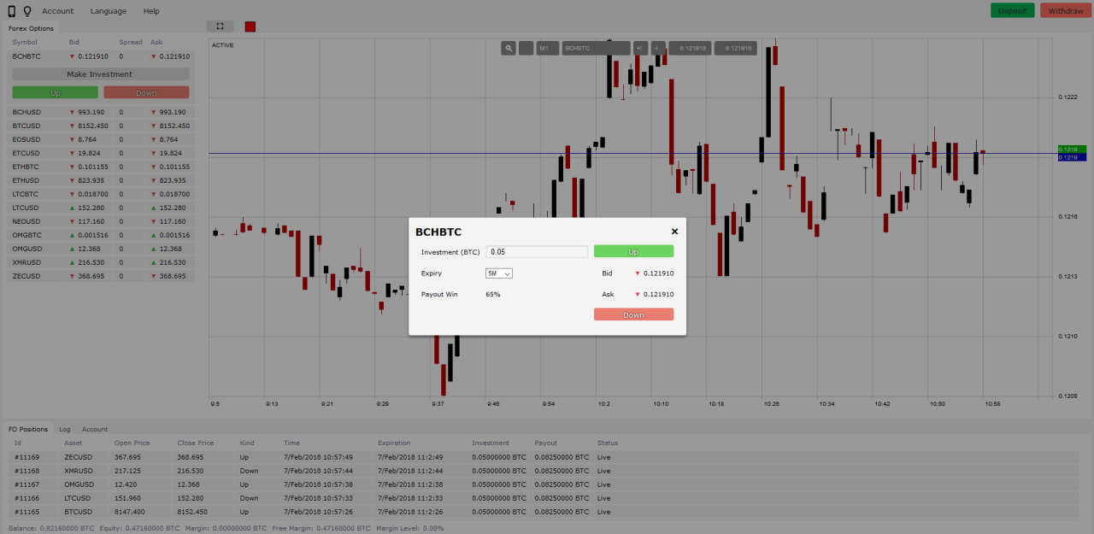Open the Account menu in top bar
Screen dimensions: 1094x534
tap(57, 10)
